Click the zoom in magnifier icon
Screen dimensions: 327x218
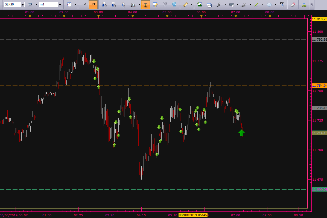point(104,4)
